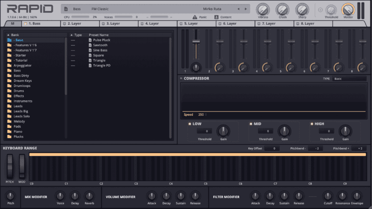Sort the list by the Bank column arrow
Screen dimensions: 372x209
(x=8, y=35)
